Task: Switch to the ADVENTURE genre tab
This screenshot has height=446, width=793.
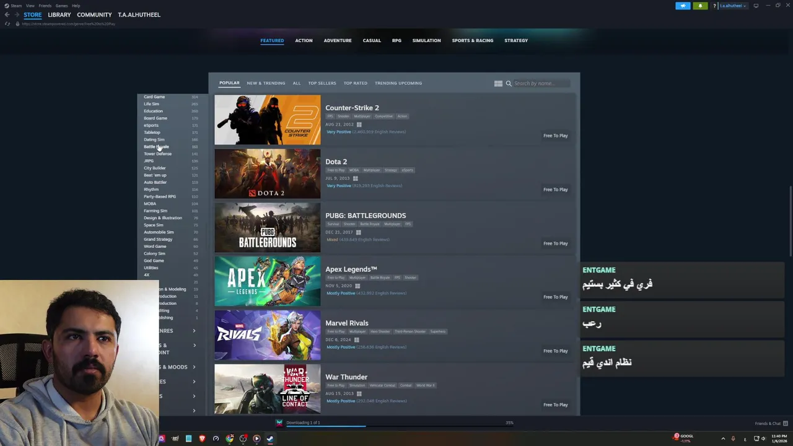Action: coord(338,40)
